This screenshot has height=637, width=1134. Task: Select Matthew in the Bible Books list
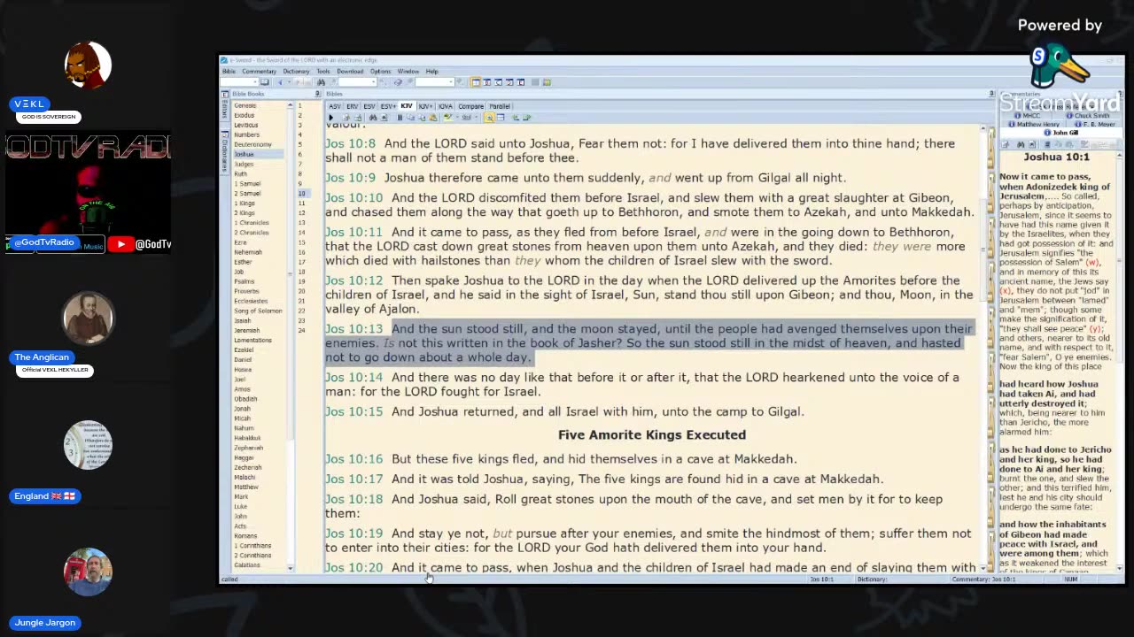[x=245, y=487]
